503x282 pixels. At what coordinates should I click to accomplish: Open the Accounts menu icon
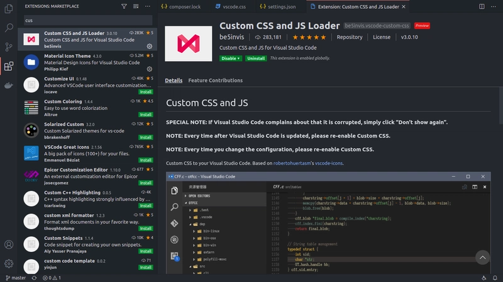click(x=9, y=244)
